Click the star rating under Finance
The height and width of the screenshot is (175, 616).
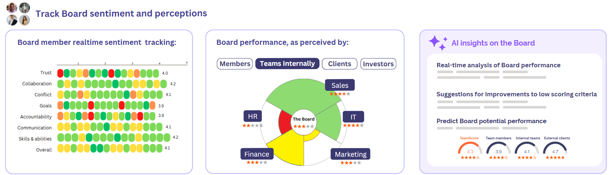click(257, 162)
